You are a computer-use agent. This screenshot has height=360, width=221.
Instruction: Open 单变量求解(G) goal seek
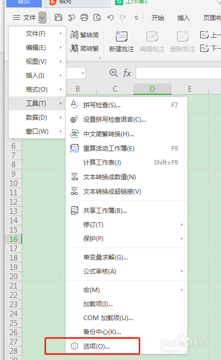pos(127,257)
